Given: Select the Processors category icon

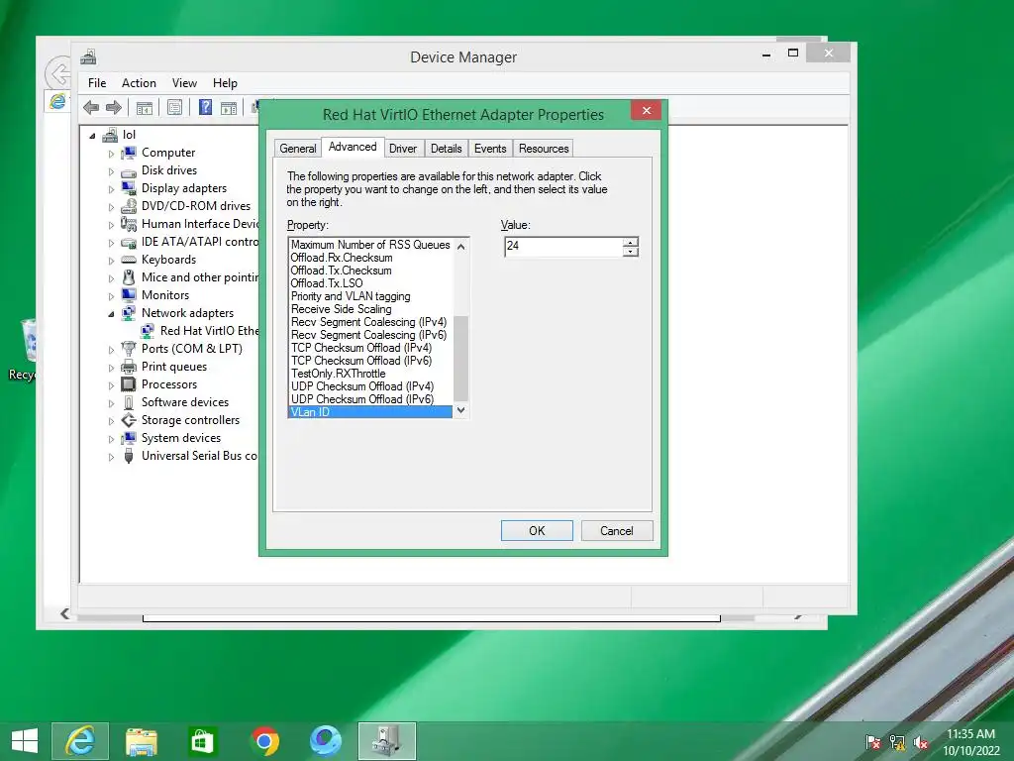Looking at the screenshot, I should pos(130,384).
